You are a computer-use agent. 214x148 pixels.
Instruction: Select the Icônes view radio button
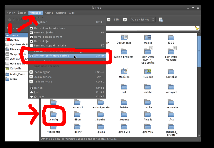[x=32, y=88]
